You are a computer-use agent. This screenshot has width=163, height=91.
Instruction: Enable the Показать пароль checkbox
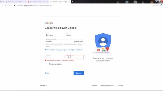click(x=46, y=64)
